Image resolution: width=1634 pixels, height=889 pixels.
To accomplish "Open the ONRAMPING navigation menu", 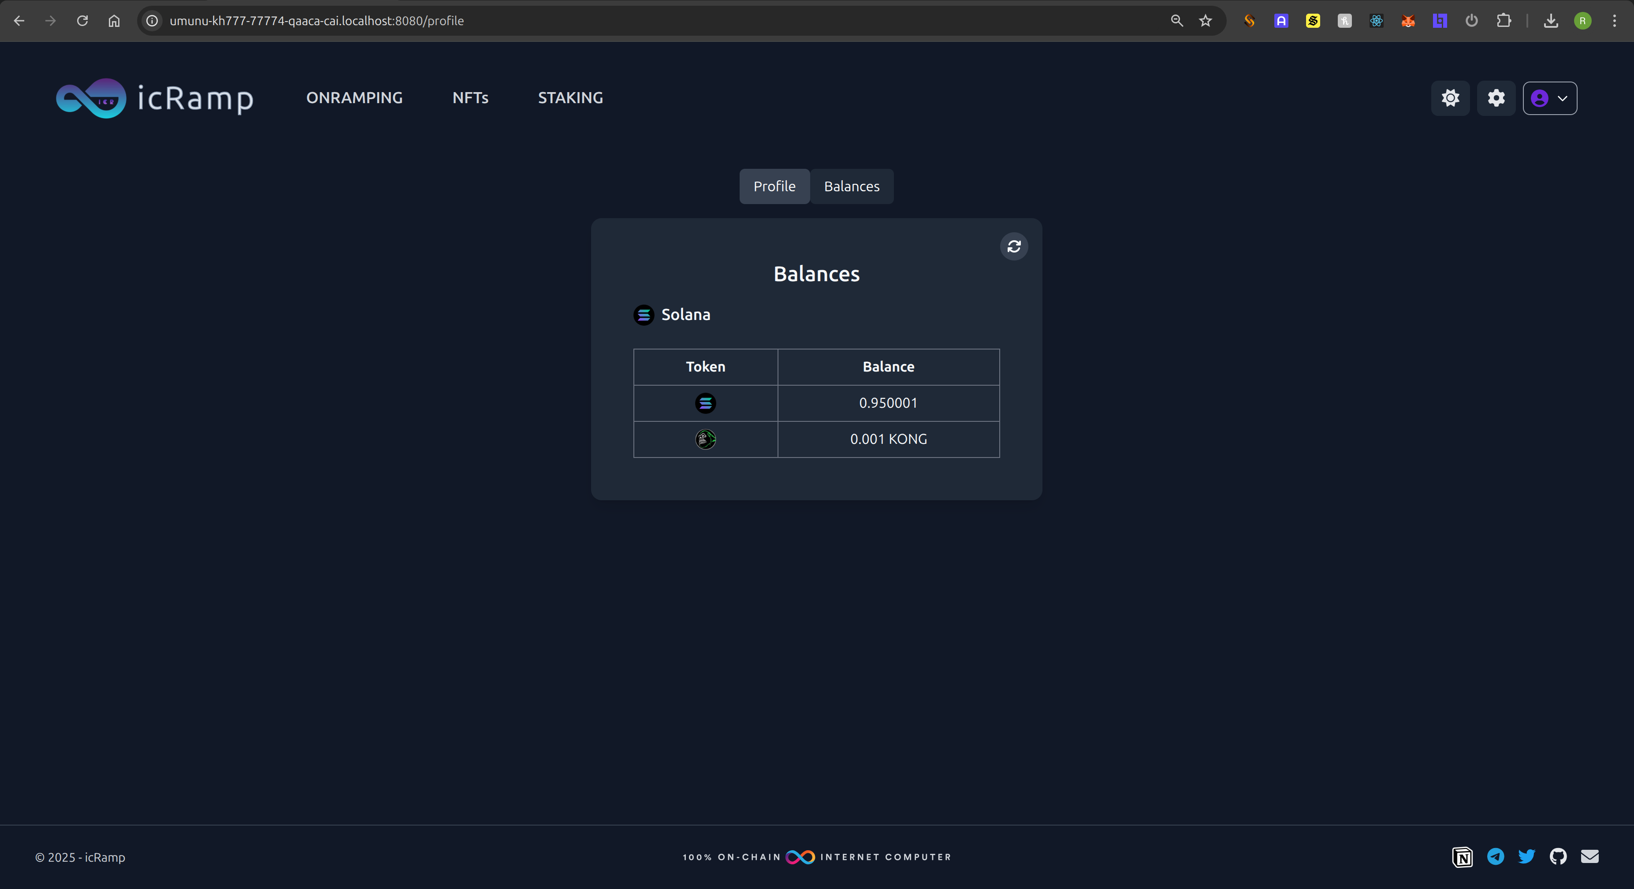I will pos(354,98).
